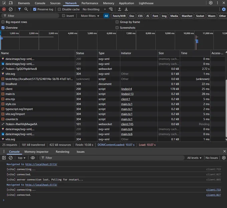Enable Group by frame
This screenshot has height=208, width=227.
(117, 22)
